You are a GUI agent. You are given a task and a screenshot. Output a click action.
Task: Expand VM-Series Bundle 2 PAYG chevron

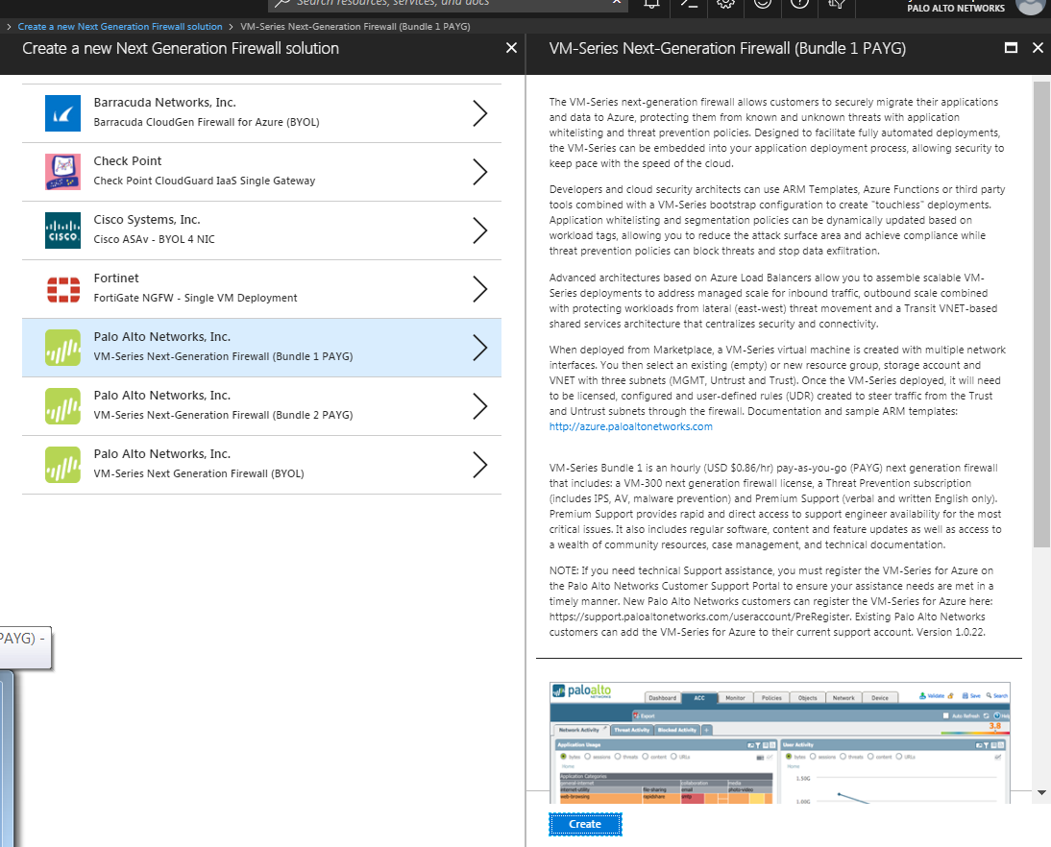(480, 406)
